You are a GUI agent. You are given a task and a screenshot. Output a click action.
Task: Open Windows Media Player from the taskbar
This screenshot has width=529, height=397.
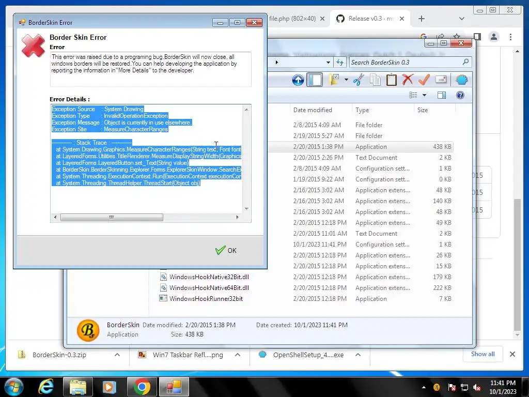109,387
